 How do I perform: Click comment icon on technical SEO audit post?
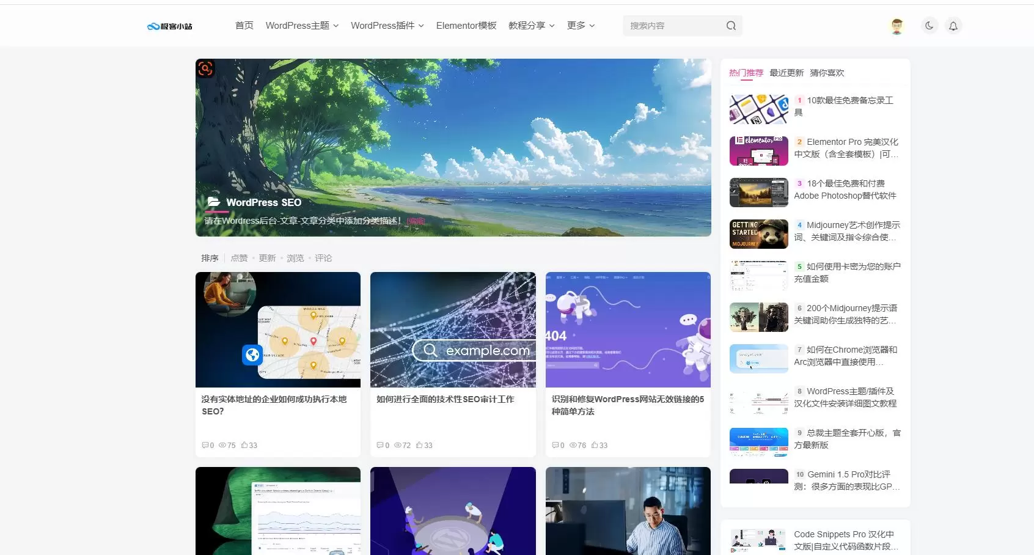pos(380,445)
